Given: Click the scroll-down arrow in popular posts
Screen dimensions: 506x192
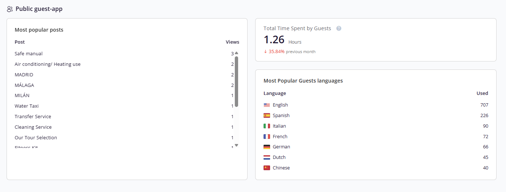Looking at the screenshot, I should point(236,145).
